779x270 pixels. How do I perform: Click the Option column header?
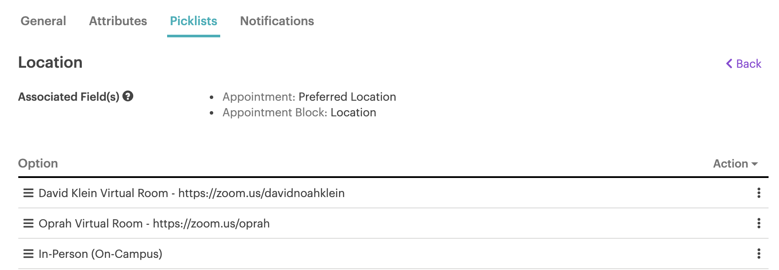[38, 164]
